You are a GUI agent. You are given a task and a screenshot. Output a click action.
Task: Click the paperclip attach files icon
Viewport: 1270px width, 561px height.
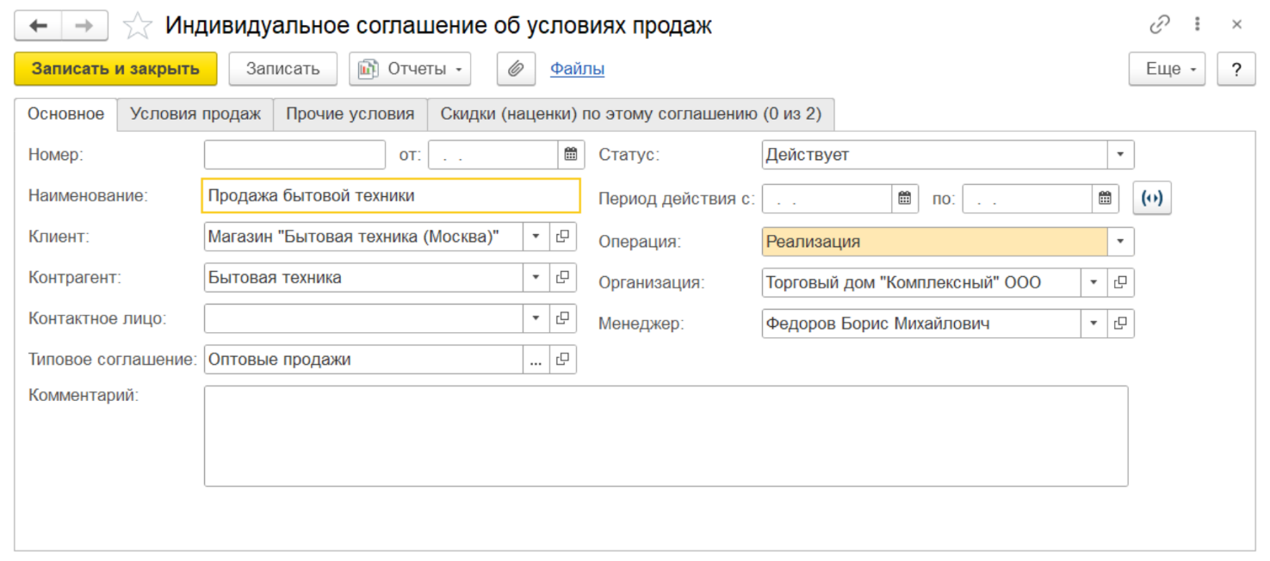pos(516,69)
